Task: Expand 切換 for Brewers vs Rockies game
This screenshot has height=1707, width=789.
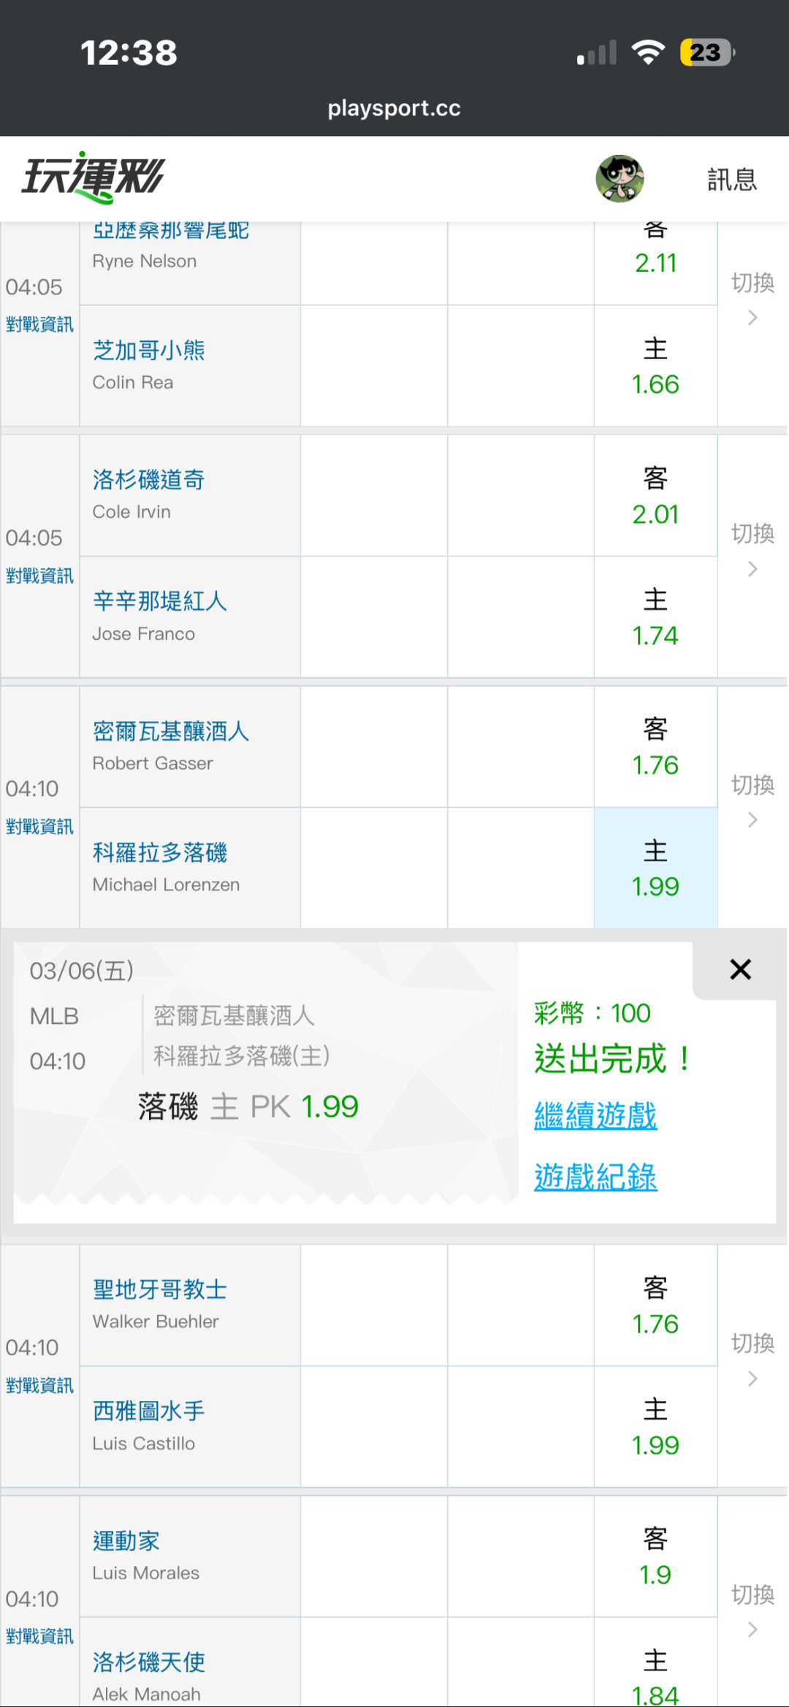Action: [x=752, y=799]
